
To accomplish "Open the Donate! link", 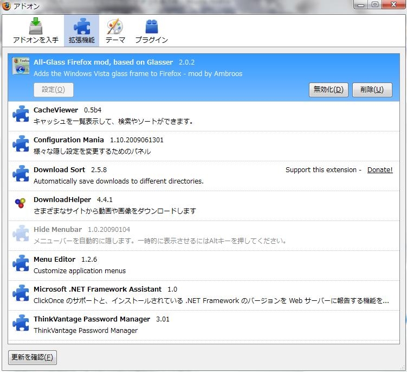I will click(x=380, y=170).
